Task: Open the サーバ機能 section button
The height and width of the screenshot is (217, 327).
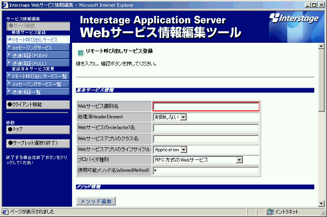Action: pyautogui.click(x=38, y=26)
